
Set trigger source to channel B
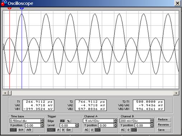(x=63, y=130)
